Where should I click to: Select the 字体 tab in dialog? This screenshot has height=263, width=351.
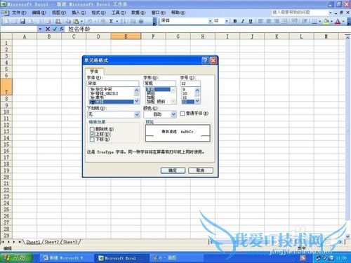click(x=94, y=72)
